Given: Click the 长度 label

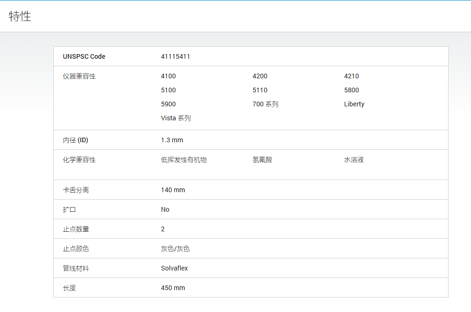Looking at the screenshot, I should pos(69,288).
